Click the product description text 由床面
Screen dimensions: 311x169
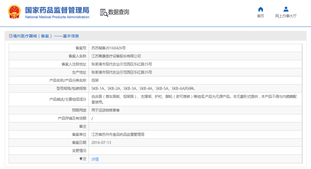coord(194,99)
